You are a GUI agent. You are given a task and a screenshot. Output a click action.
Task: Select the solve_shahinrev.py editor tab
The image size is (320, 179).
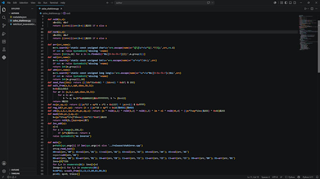(50, 9)
